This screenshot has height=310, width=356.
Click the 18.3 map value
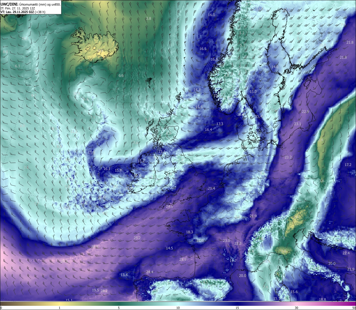click(x=189, y=232)
